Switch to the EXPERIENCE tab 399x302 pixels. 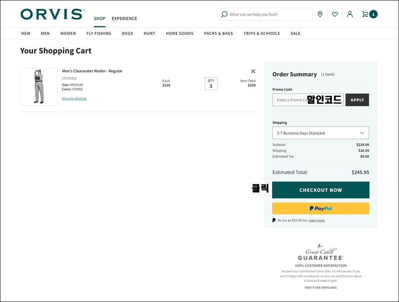[124, 19]
